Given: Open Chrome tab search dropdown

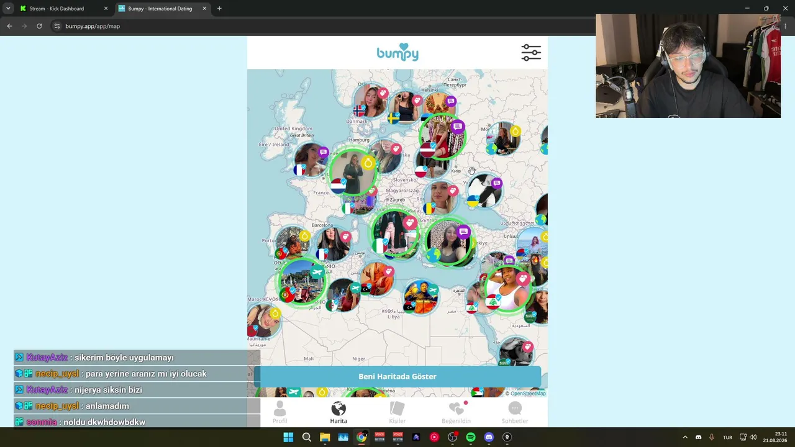Looking at the screenshot, I should pos(8,9).
